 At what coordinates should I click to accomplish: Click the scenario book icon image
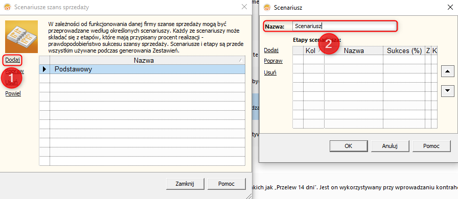click(x=21, y=37)
